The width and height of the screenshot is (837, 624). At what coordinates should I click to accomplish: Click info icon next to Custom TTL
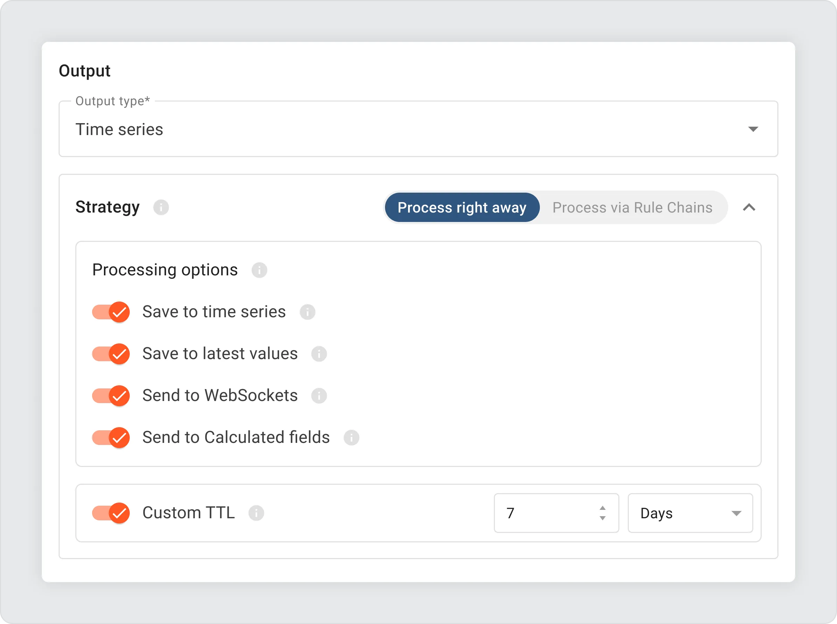(256, 513)
